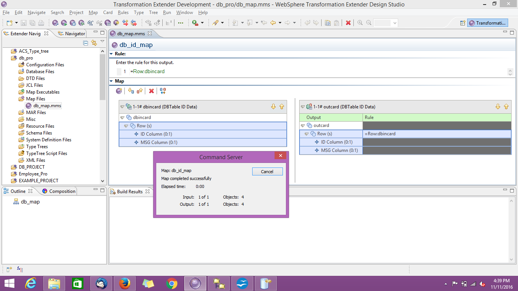Click the Add Output Card icon above the cards
The height and width of the screenshot is (291, 518).
tap(140, 91)
